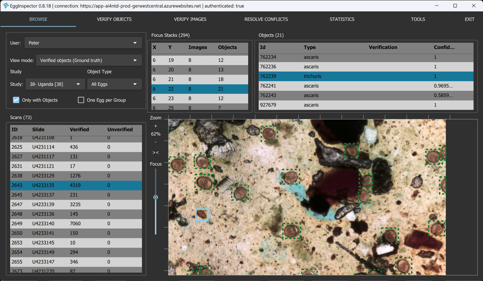
Task: Open the Tools tab
Action: pos(418,19)
